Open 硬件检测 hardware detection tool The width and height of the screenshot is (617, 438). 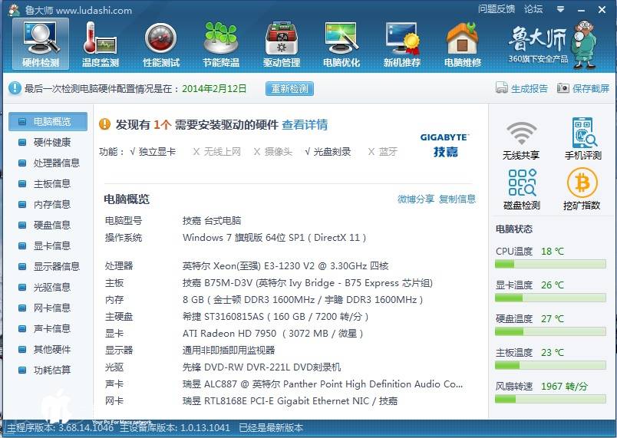tap(41, 44)
